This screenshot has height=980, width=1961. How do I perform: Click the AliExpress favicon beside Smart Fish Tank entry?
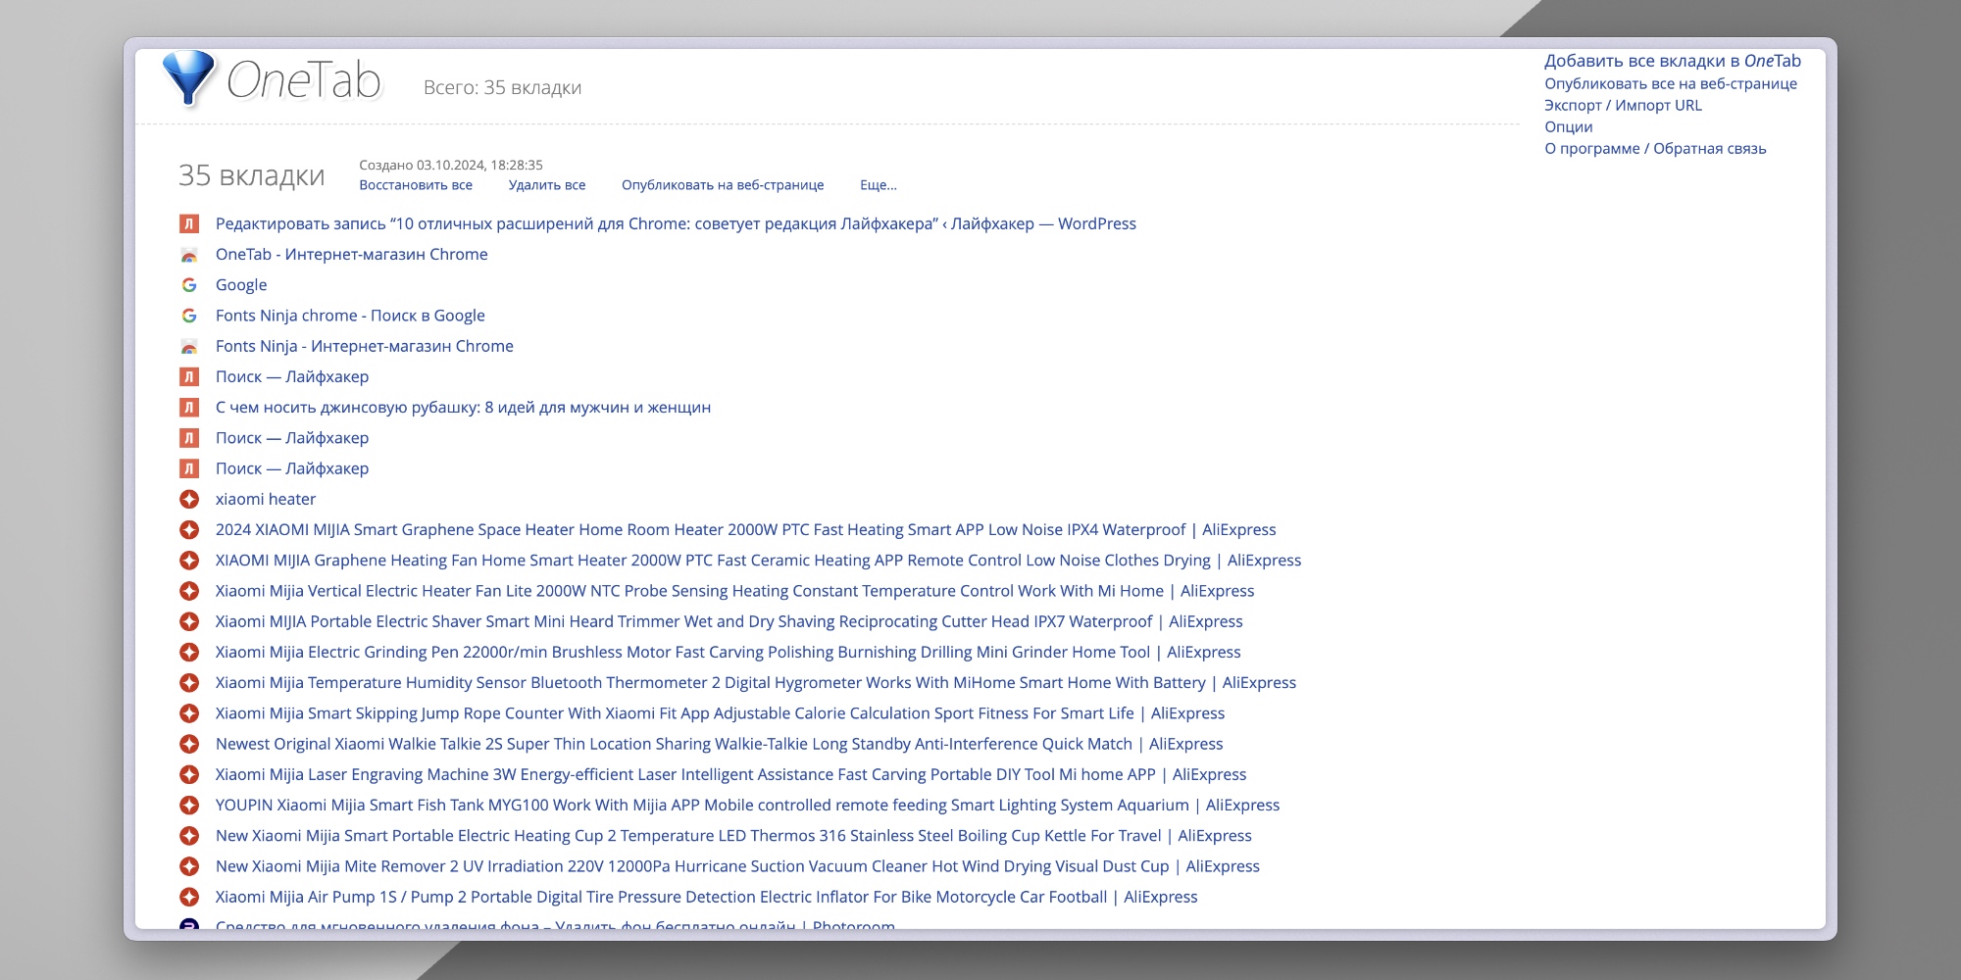tap(189, 806)
